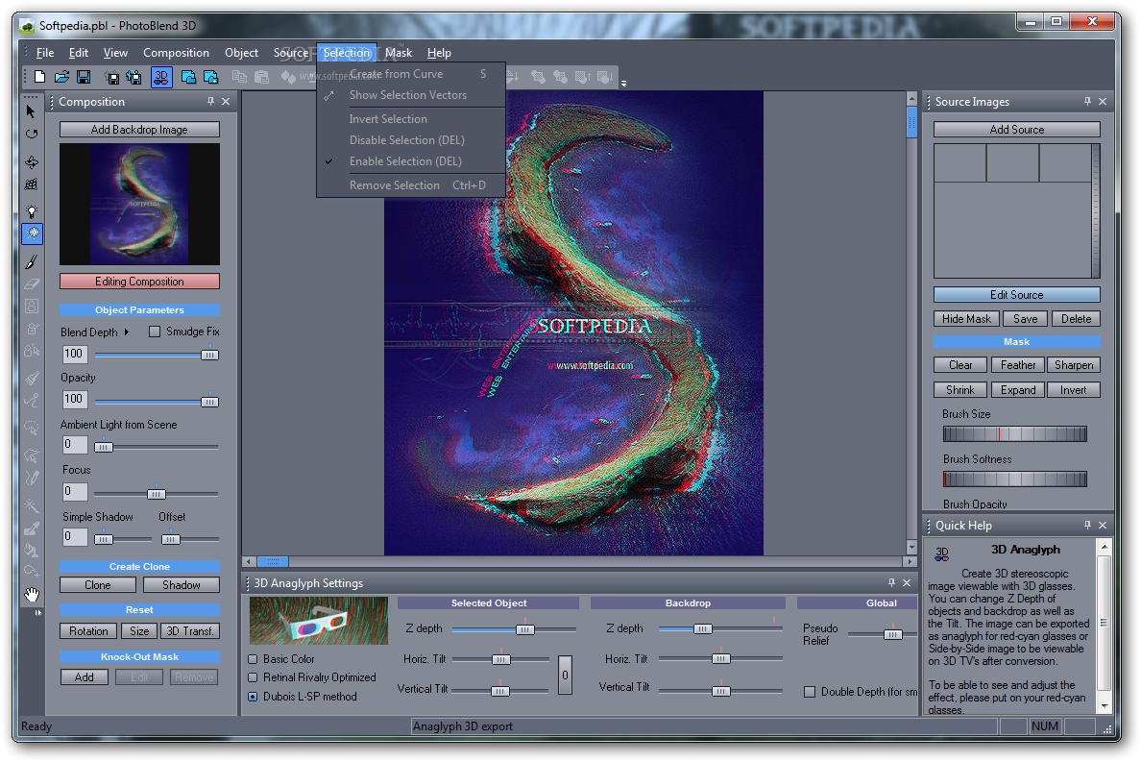Viewport: 1141px width, 762px height.
Task: Click the floppy disk Save toolbar icon
Action: point(84,77)
